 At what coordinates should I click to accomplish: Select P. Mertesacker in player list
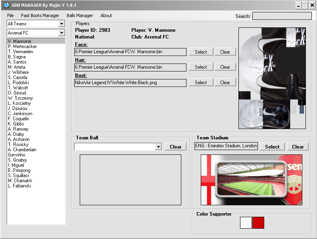tap(36, 46)
